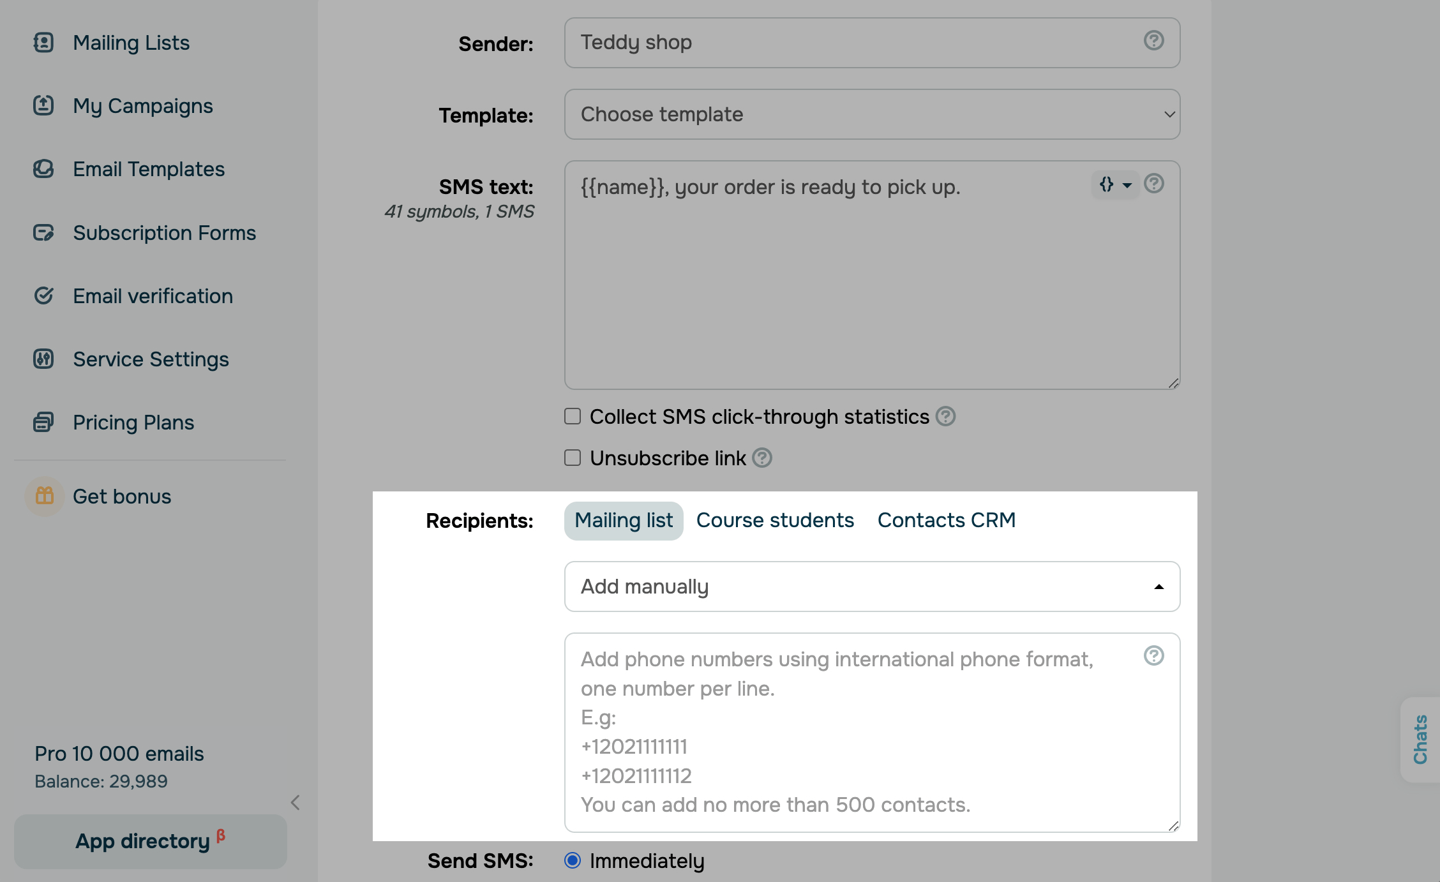Click the Service Settings sliders icon
The height and width of the screenshot is (882, 1440).
[43, 359]
